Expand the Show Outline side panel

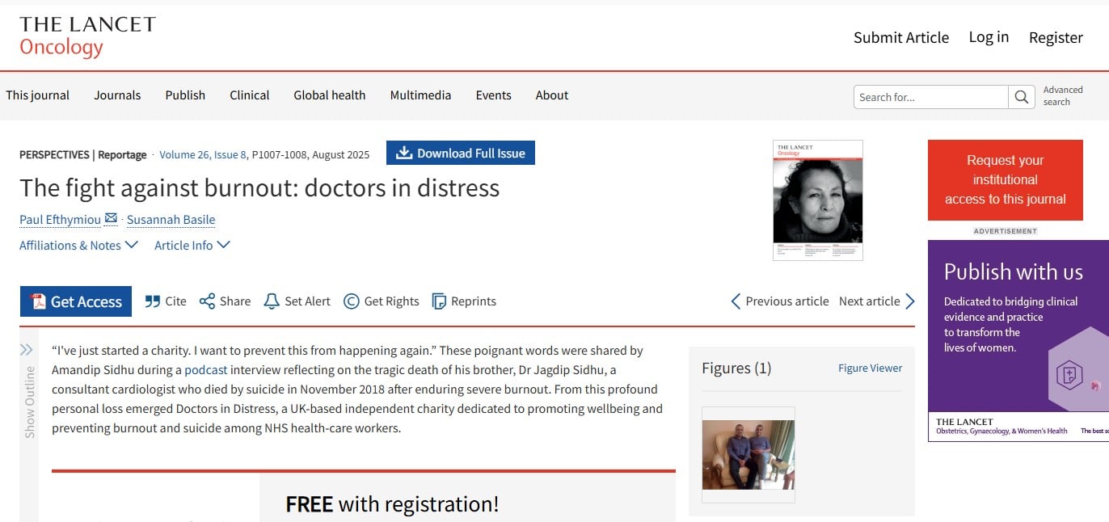(27, 350)
